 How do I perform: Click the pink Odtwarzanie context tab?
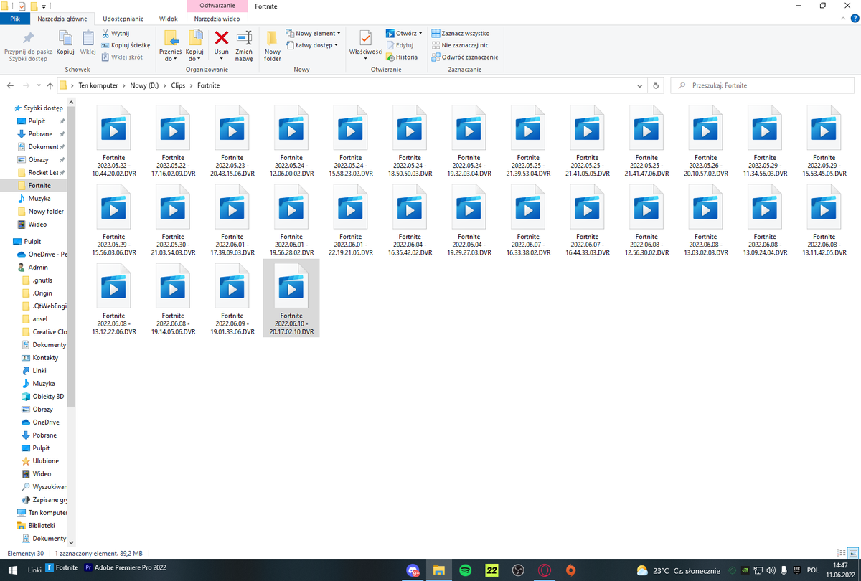[217, 6]
